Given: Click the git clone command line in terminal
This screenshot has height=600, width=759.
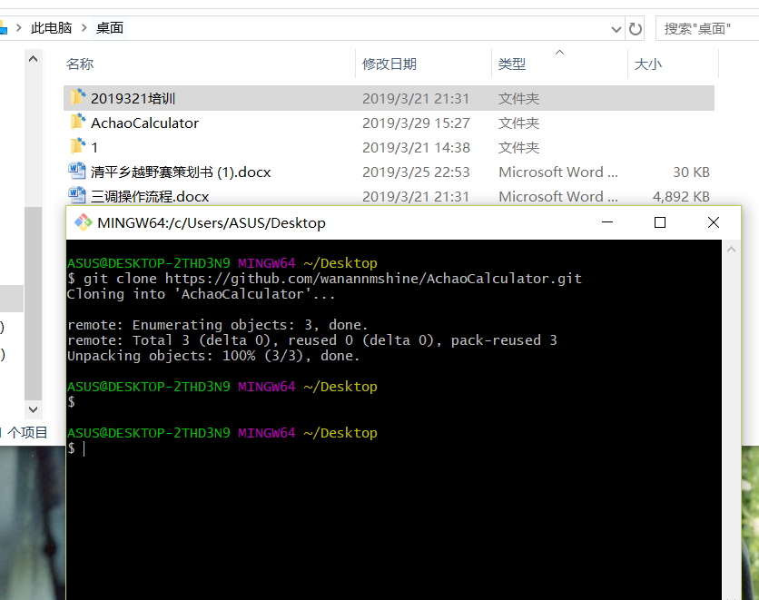Looking at the screenshot, I should point(324,279).
